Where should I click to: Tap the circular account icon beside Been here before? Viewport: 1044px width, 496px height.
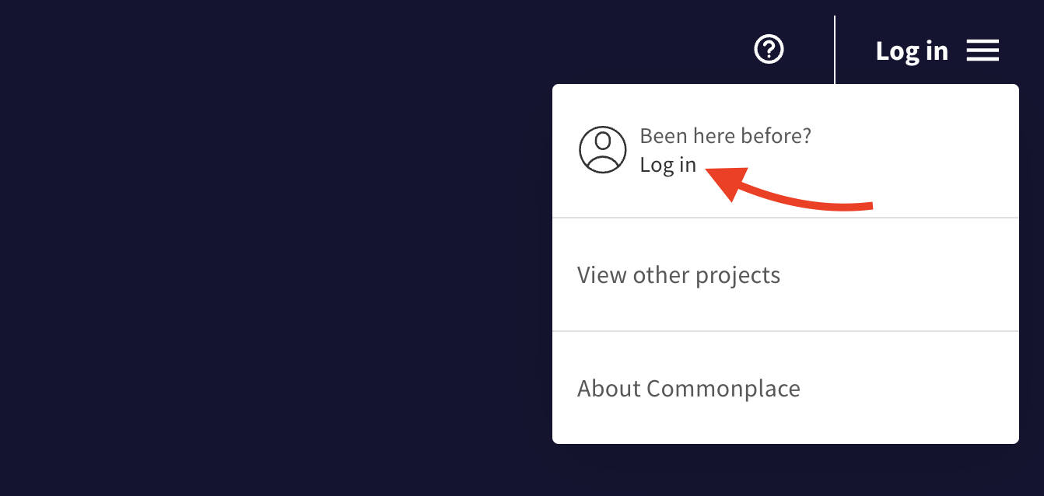pyautogui.click(x=602, y=150)
